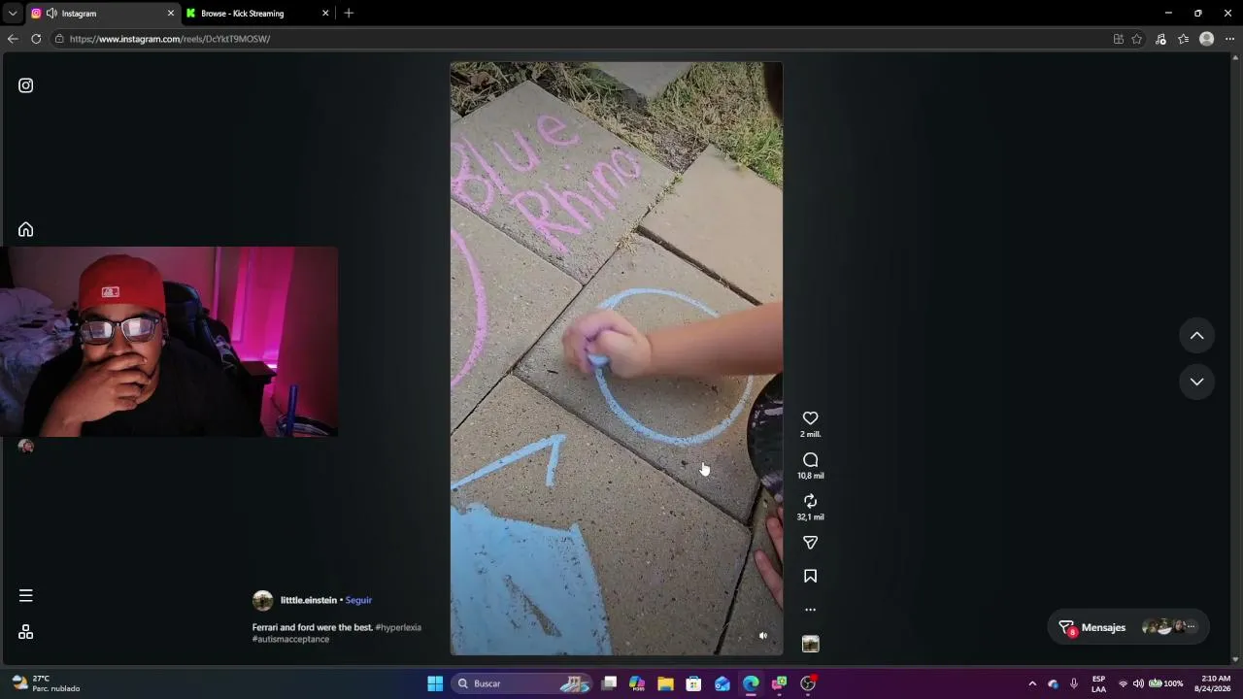Go back to the previous page
This screenshot has height=699, width=1243.
(13, 39)
